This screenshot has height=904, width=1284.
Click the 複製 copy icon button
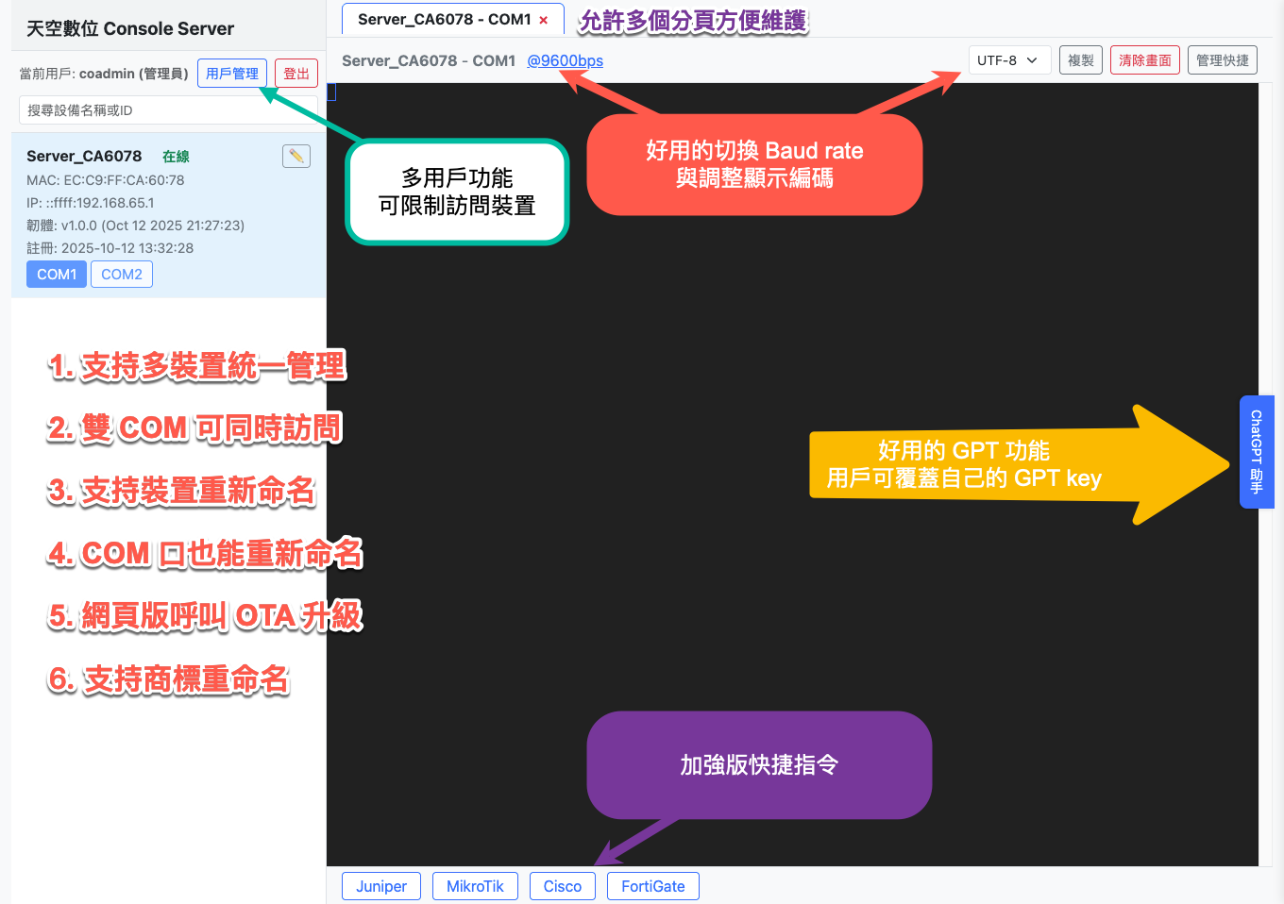(1080, 59)
